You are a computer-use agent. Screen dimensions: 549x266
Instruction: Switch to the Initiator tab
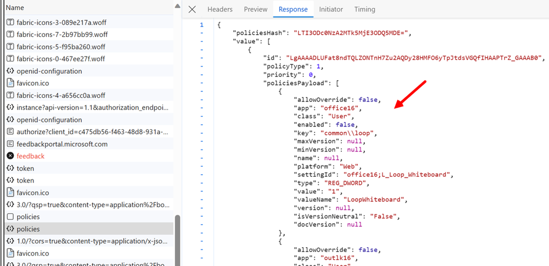(x=331, y=9)
